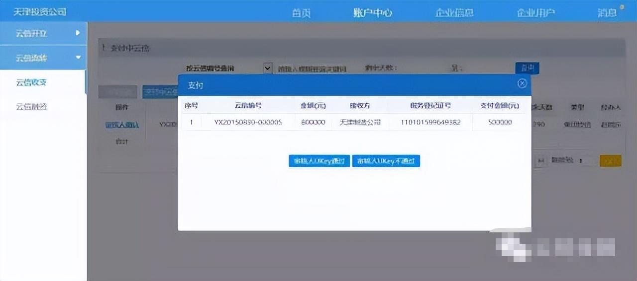Click the 天津投资公司 company title
Screen dimensions: 637x281
[40, 11]
